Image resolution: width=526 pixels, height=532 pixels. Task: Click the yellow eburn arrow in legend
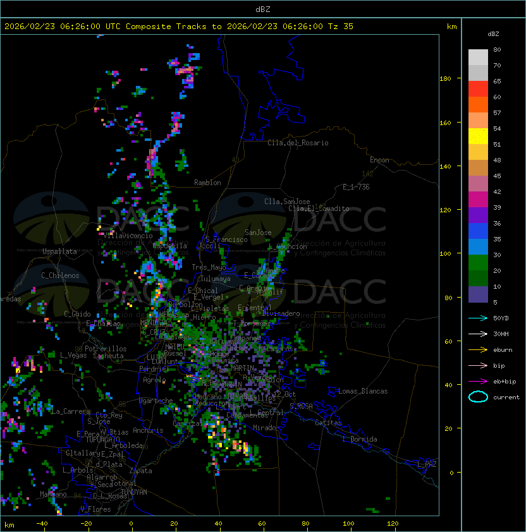[478, 350]
